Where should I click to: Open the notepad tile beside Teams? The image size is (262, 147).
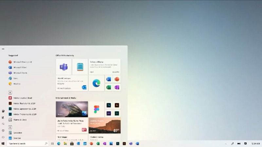click(80, 67)
